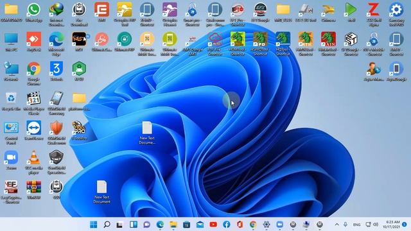Launch Media Player Classic shortcut
The width and height of the screenshot is (411, 231).
pos(34,98)
